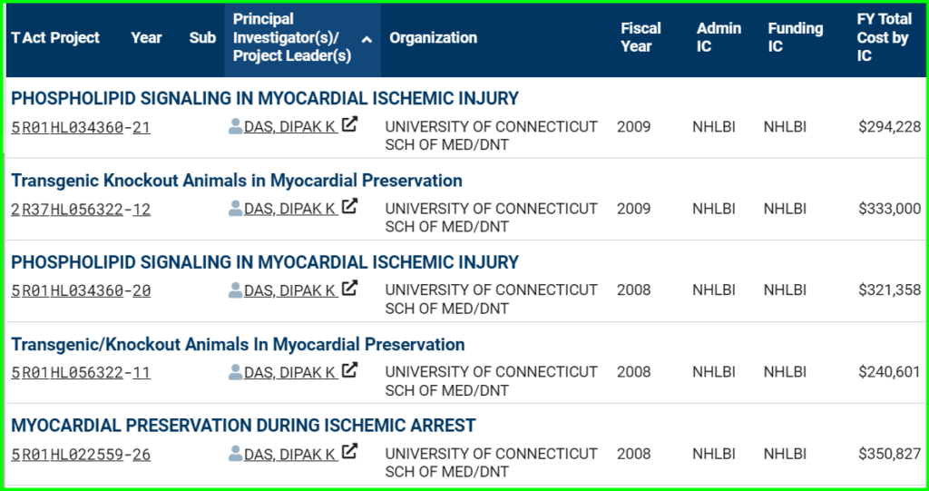Toggle sort arrow on Principal Investigator column
This screenshot has height=491, width=929.
pos(367,39)
